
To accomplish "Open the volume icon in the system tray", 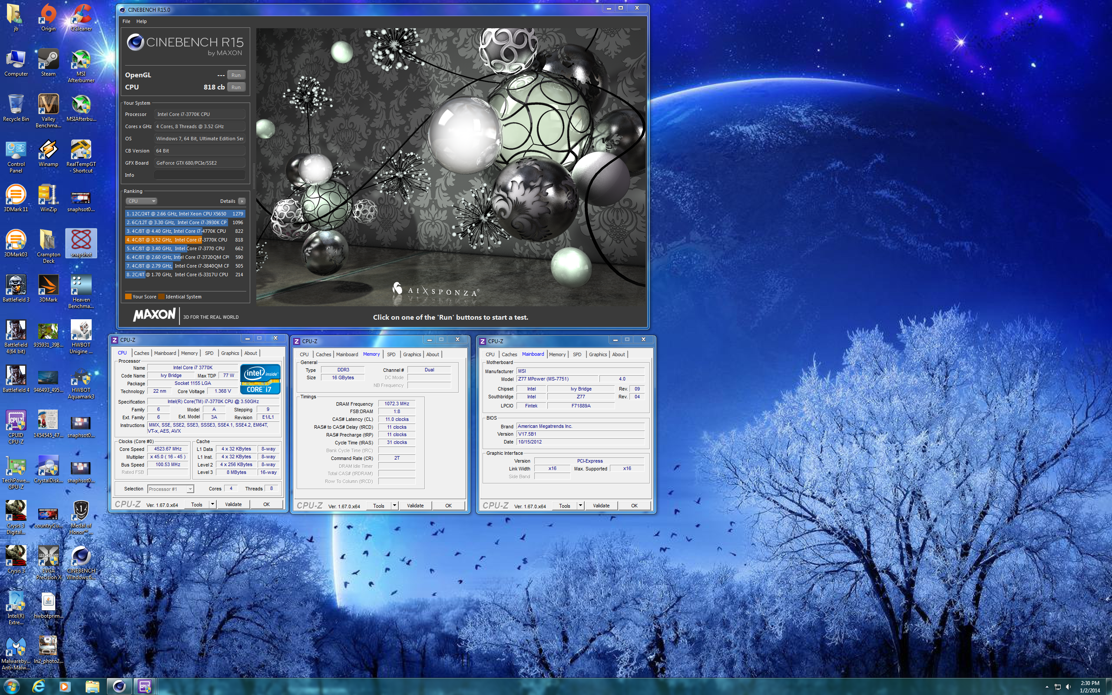I will 1069,687.
